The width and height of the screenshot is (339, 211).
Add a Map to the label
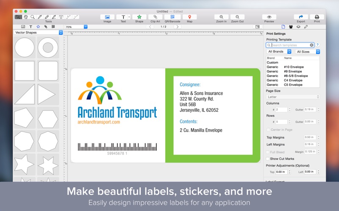189,17
